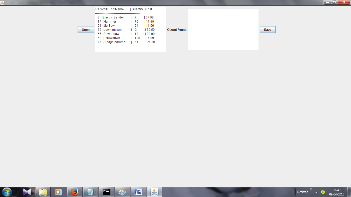
Task: Show hidden system tray icons
Action: (316, 192)
